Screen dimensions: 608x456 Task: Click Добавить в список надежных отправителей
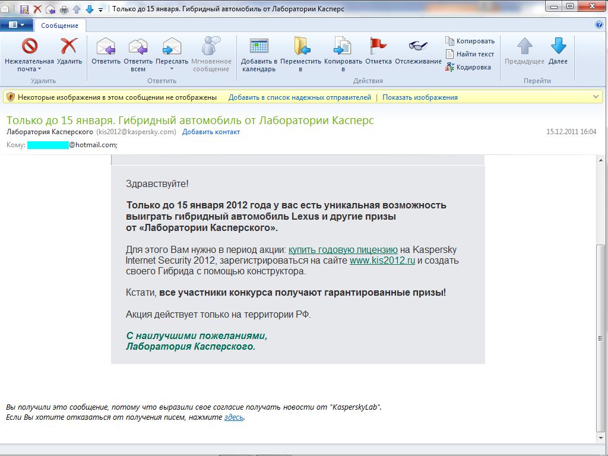point(299,97)
